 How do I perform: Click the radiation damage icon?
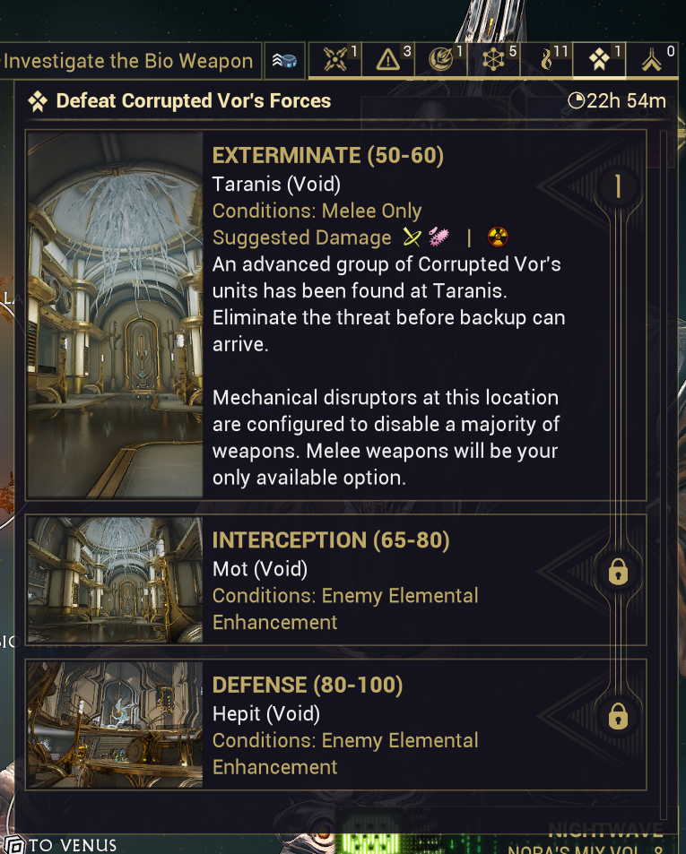tap(498, 237)
